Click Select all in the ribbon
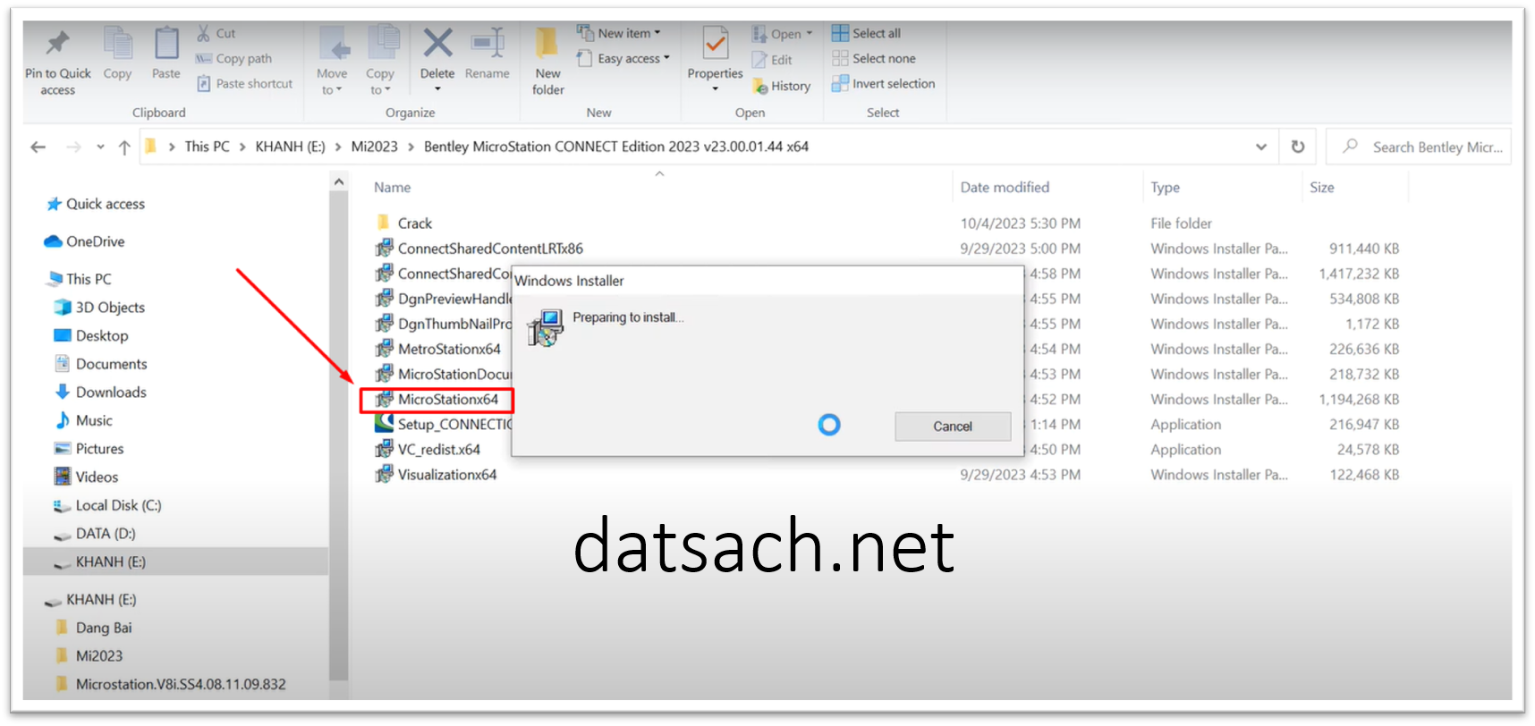 (x=867, y=33)
